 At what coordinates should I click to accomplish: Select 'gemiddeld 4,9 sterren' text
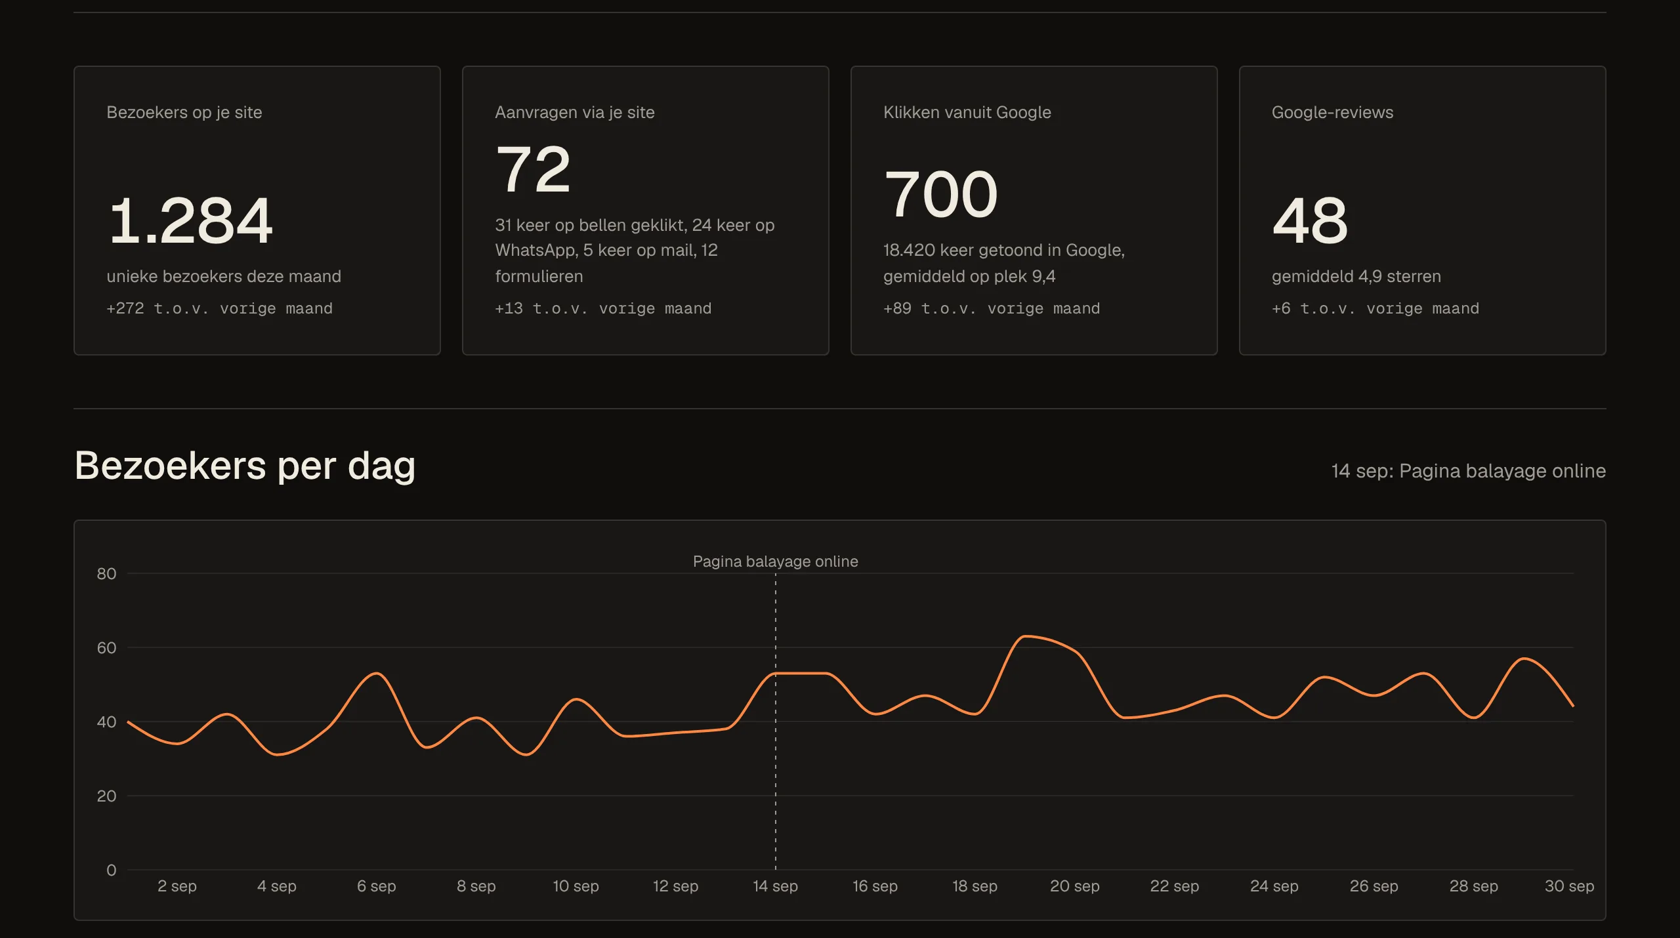tap(1356, 276)
